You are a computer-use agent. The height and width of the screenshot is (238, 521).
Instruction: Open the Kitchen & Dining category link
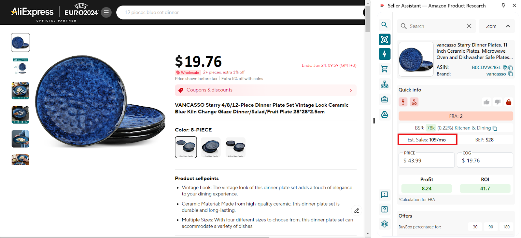(x=472, y=128)
